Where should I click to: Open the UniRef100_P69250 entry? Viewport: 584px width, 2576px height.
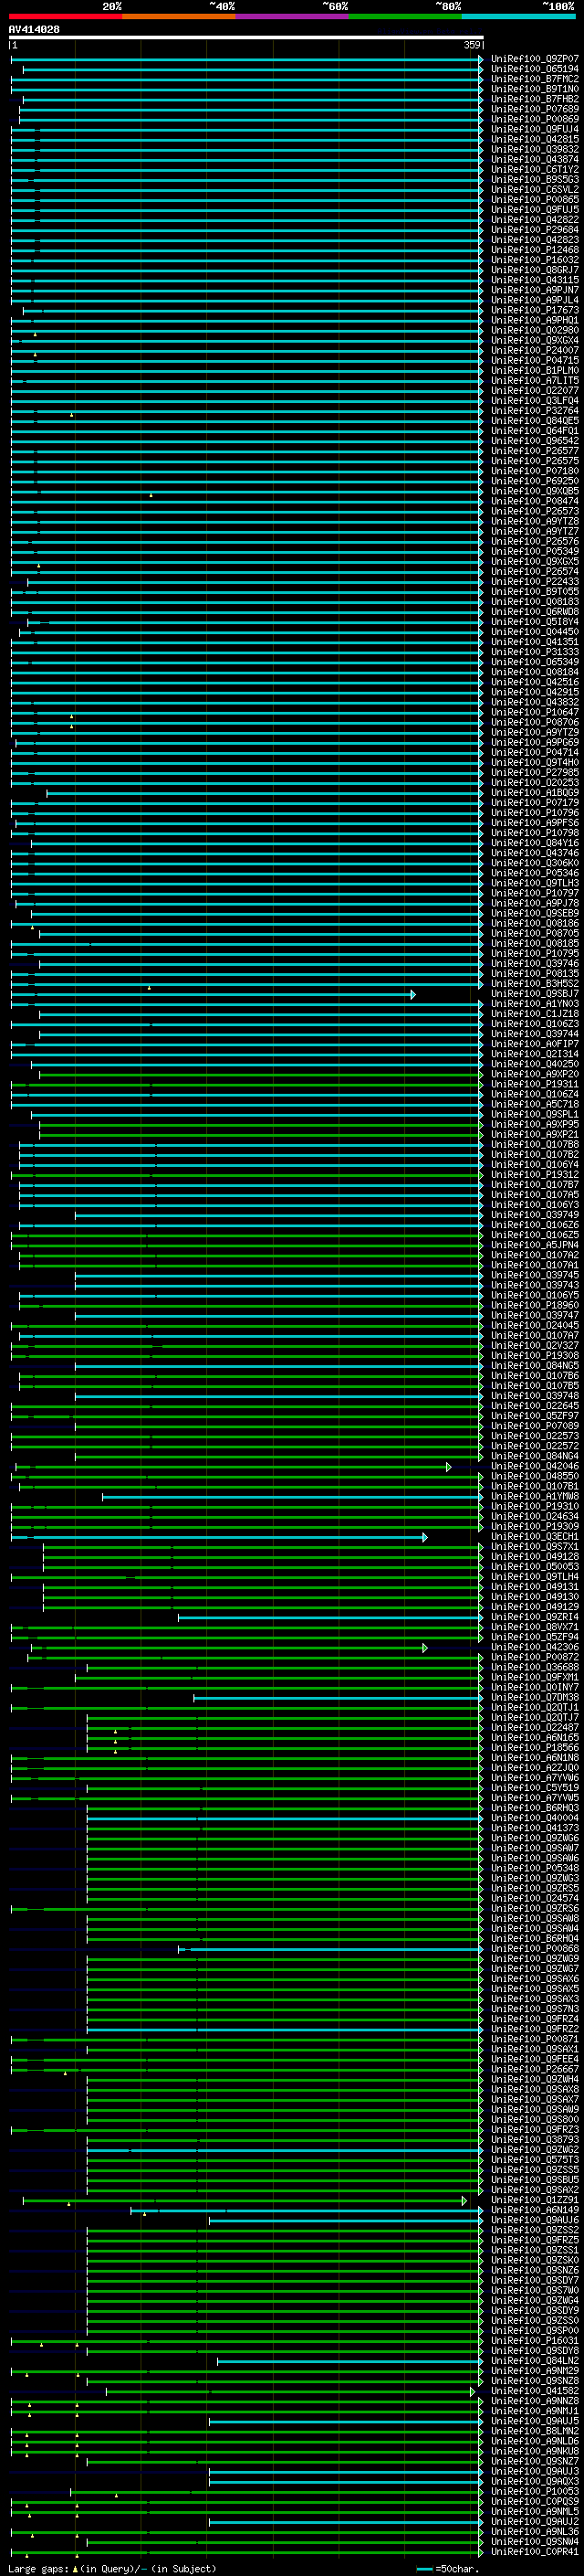(x=534, y=481)
